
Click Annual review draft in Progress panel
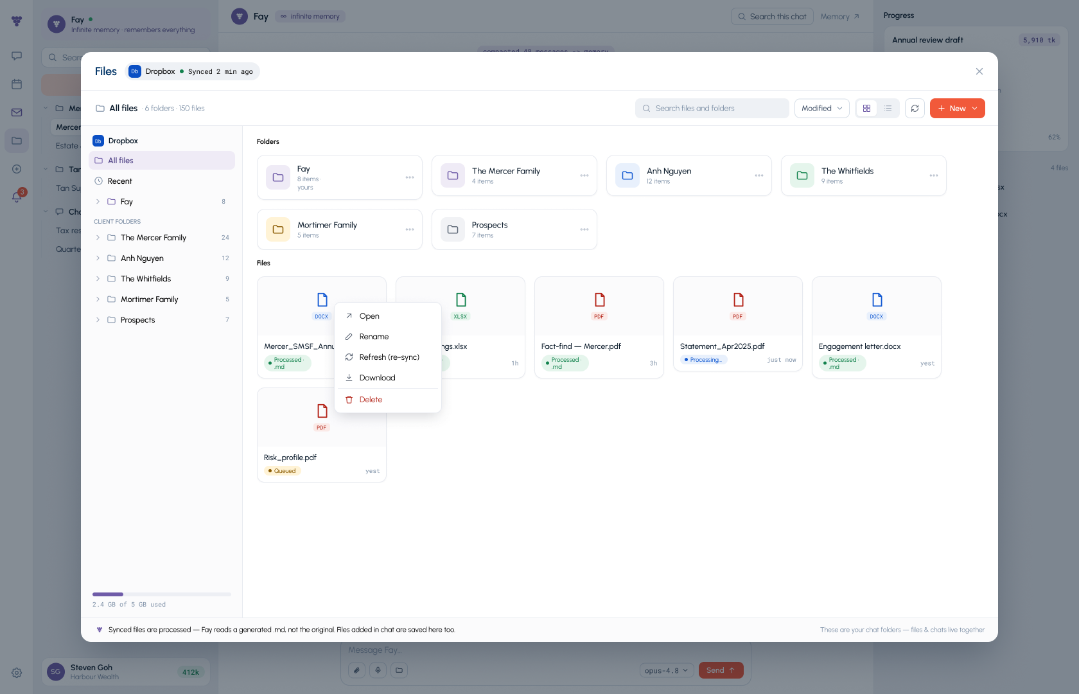pos(927,40)
